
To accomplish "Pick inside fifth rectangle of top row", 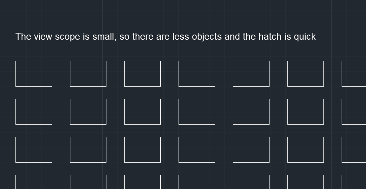I will (x=251, y=74).
